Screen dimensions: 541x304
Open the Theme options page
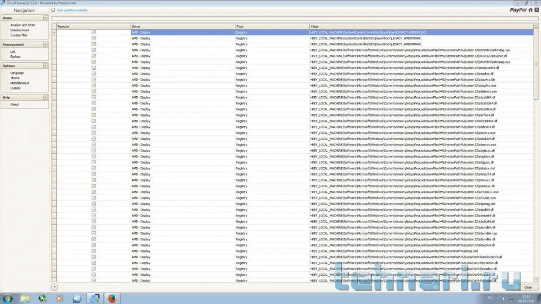[x=15, y=78]
